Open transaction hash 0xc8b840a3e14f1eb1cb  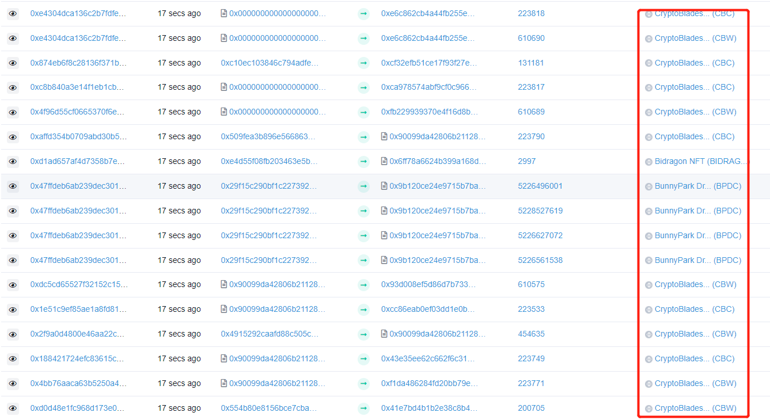click(x=77, y=87)
